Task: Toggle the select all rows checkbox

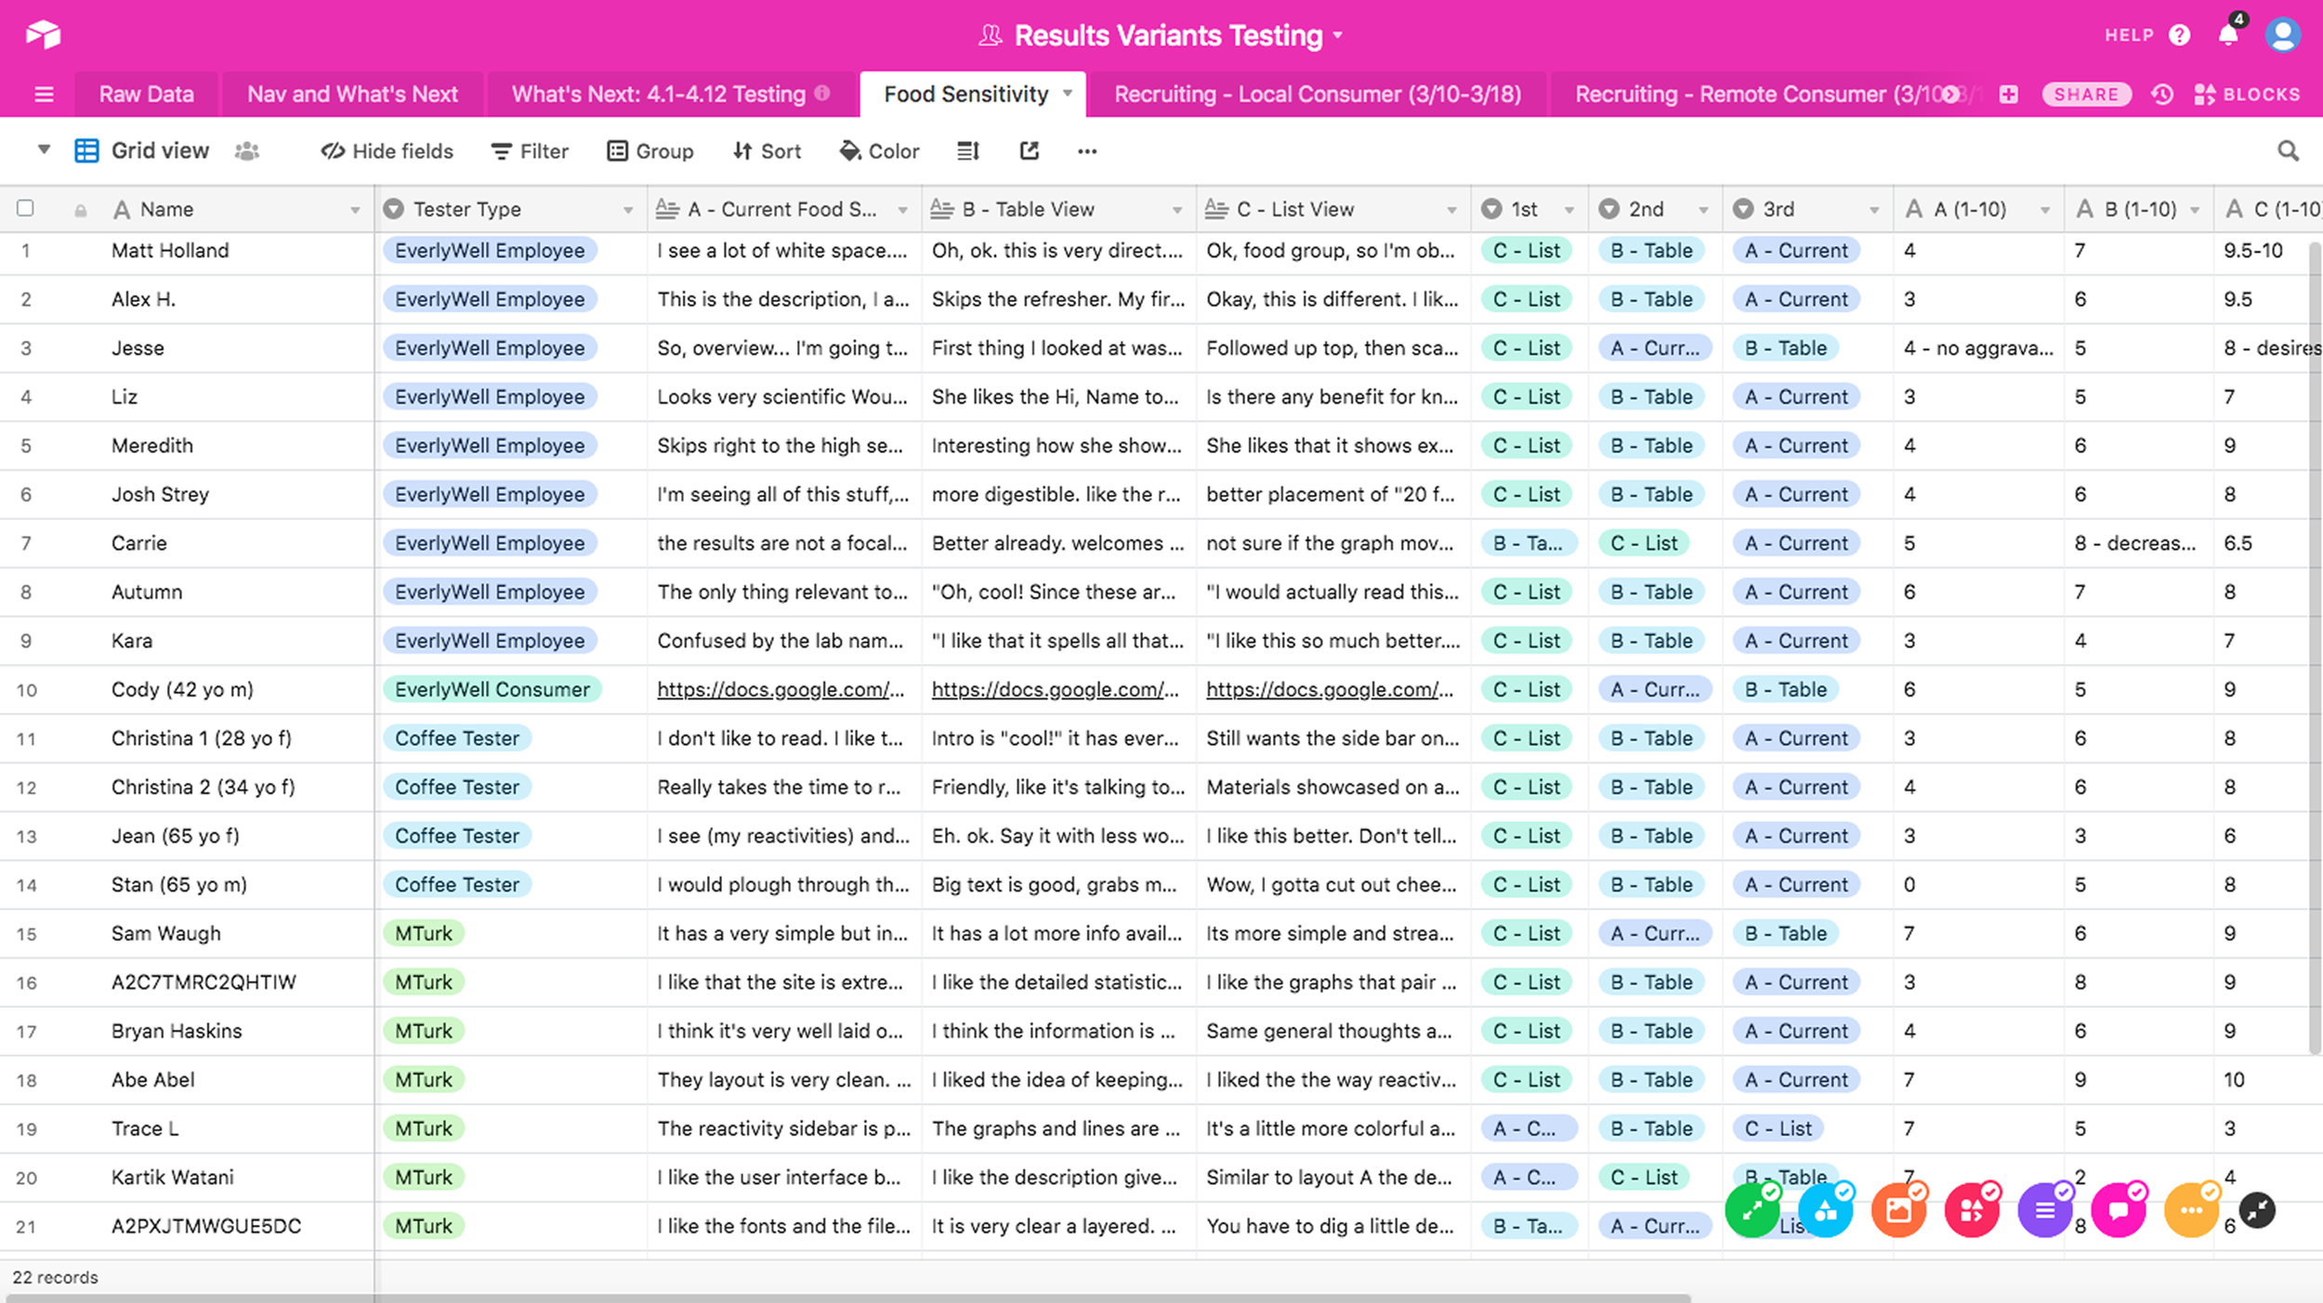Action: (x=26, y=208)
